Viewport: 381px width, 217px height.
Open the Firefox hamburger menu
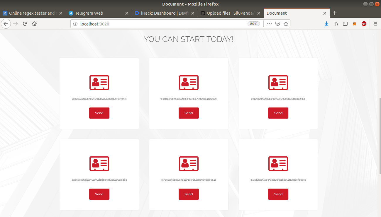point(375,24)
